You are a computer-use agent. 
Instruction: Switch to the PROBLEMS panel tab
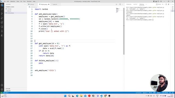(x=129, y=4)
